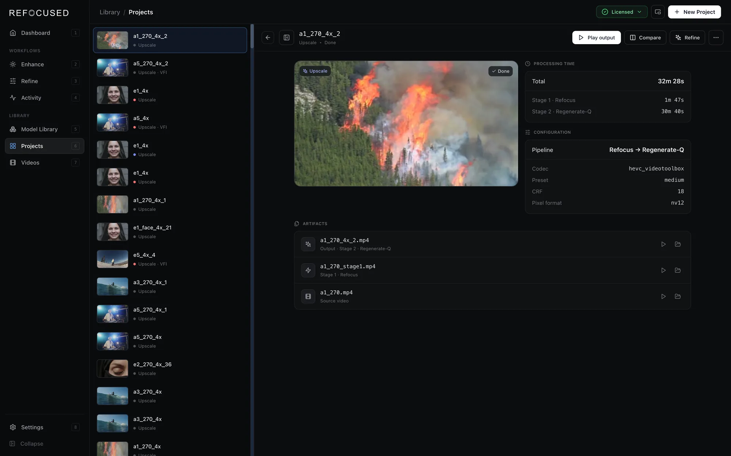This screenshot has width=731, height=456.
Task: Click the Enhance sun icon
Action: coord(13,64)
